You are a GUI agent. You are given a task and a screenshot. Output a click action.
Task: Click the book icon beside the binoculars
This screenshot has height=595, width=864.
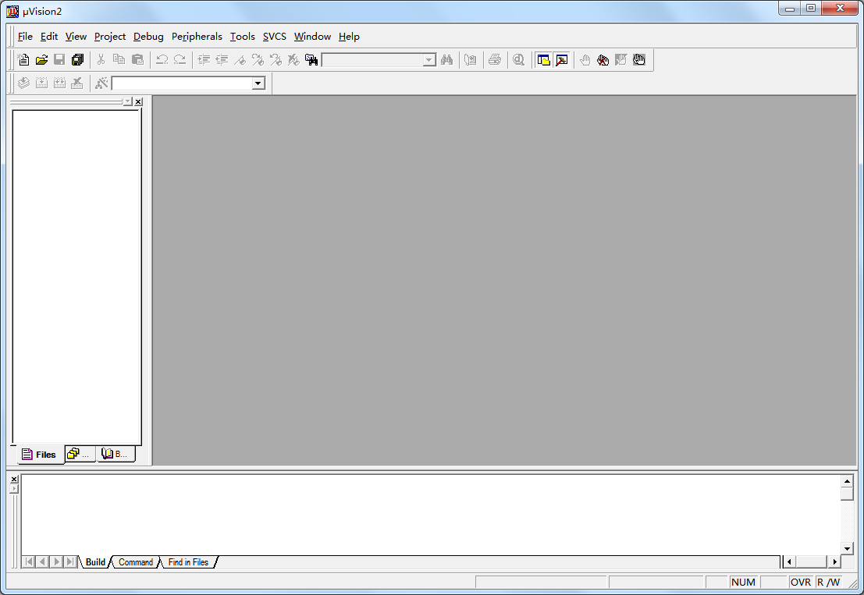pos(471,60)
